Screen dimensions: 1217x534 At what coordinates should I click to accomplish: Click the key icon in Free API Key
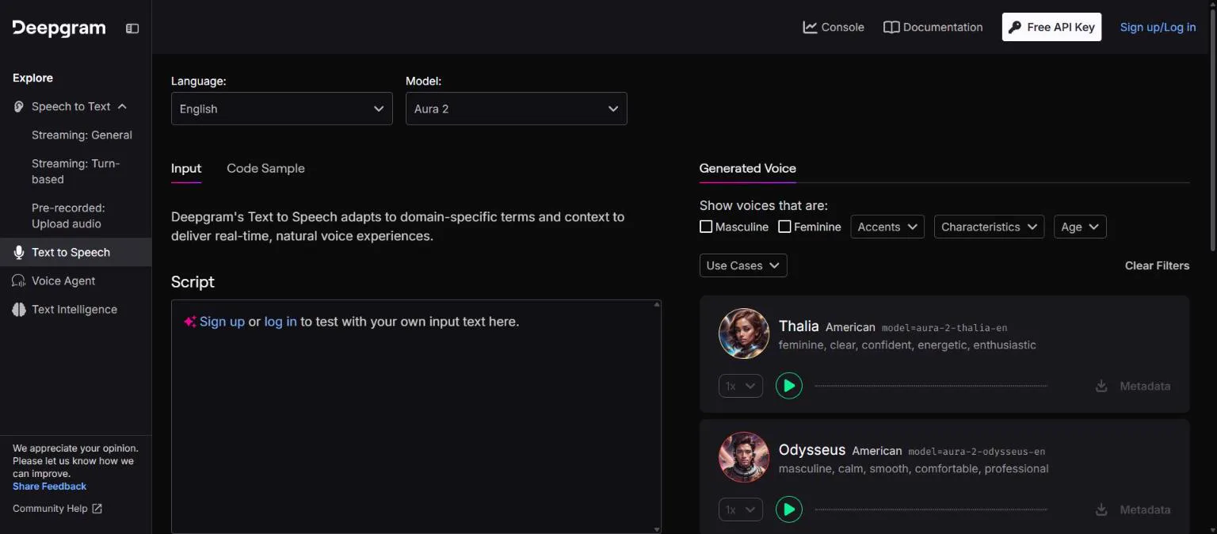tap(1014, 27)
